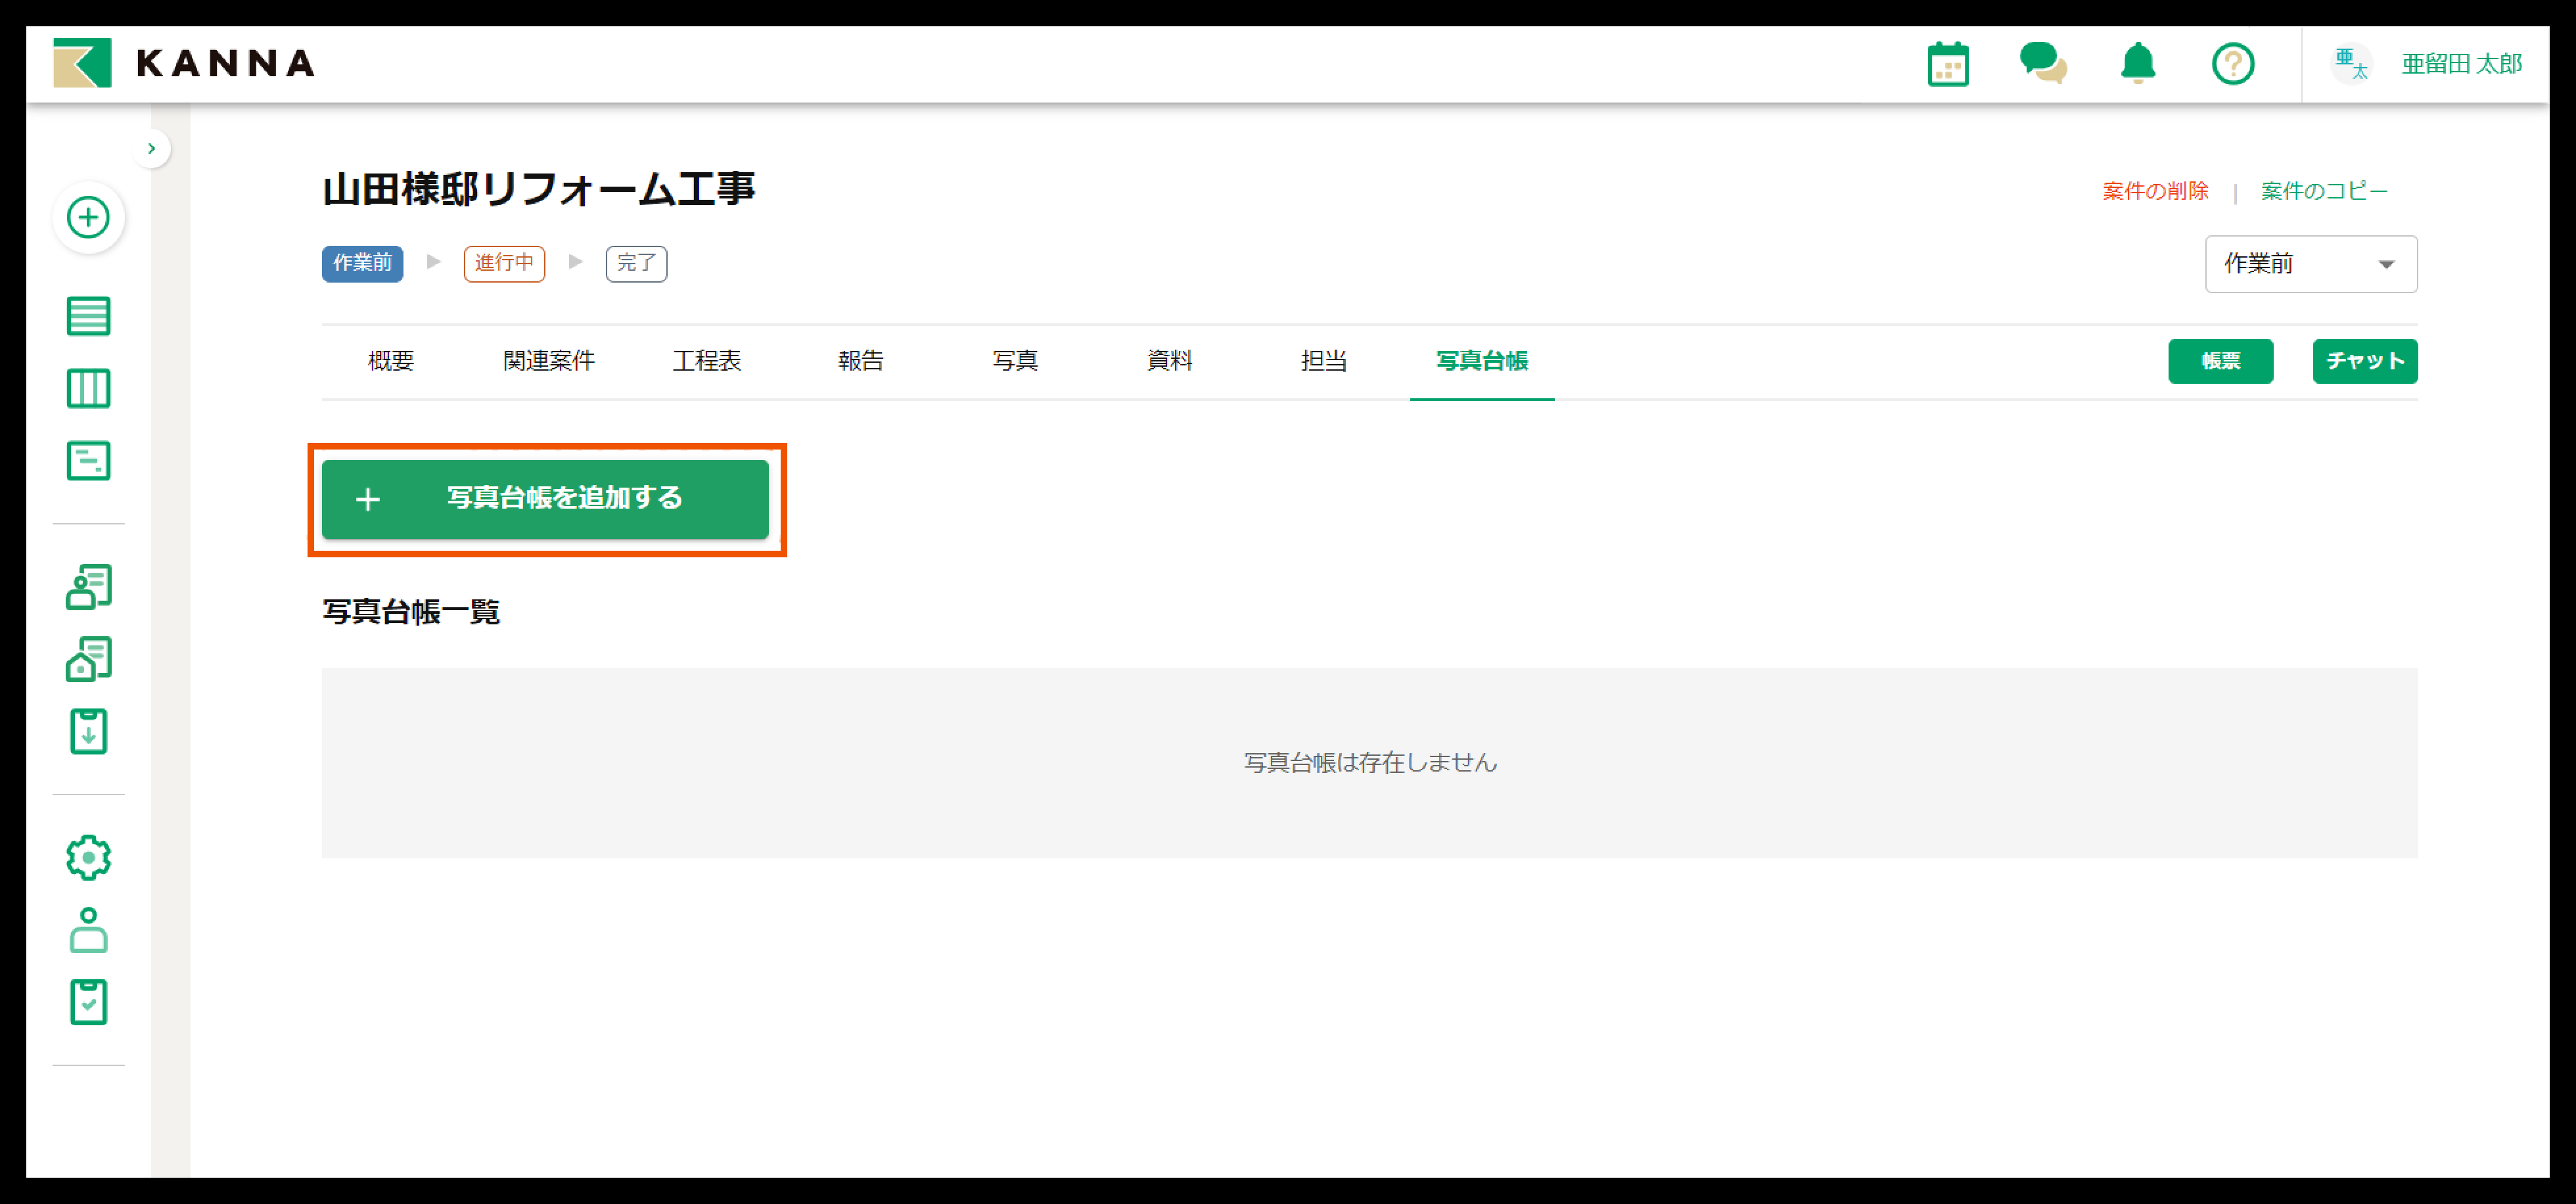
Task: Open the column board view sidebar icon
Action: 88,388
